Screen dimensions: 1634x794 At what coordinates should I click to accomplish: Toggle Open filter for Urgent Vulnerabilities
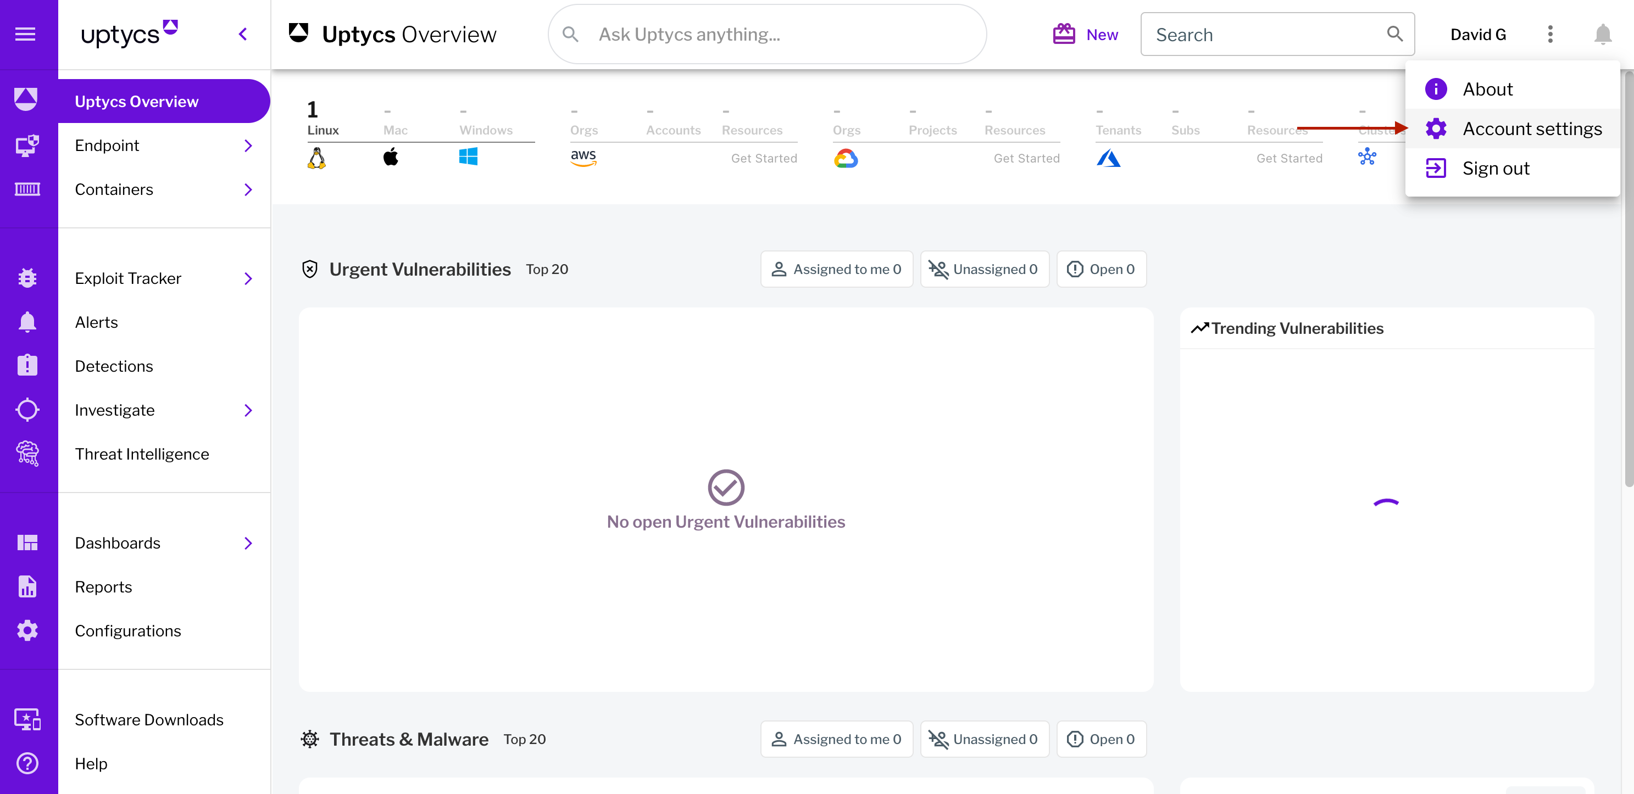(x=1101, y=270)
